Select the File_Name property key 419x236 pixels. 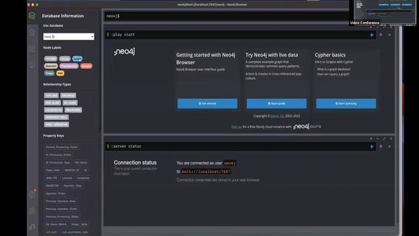81,163
